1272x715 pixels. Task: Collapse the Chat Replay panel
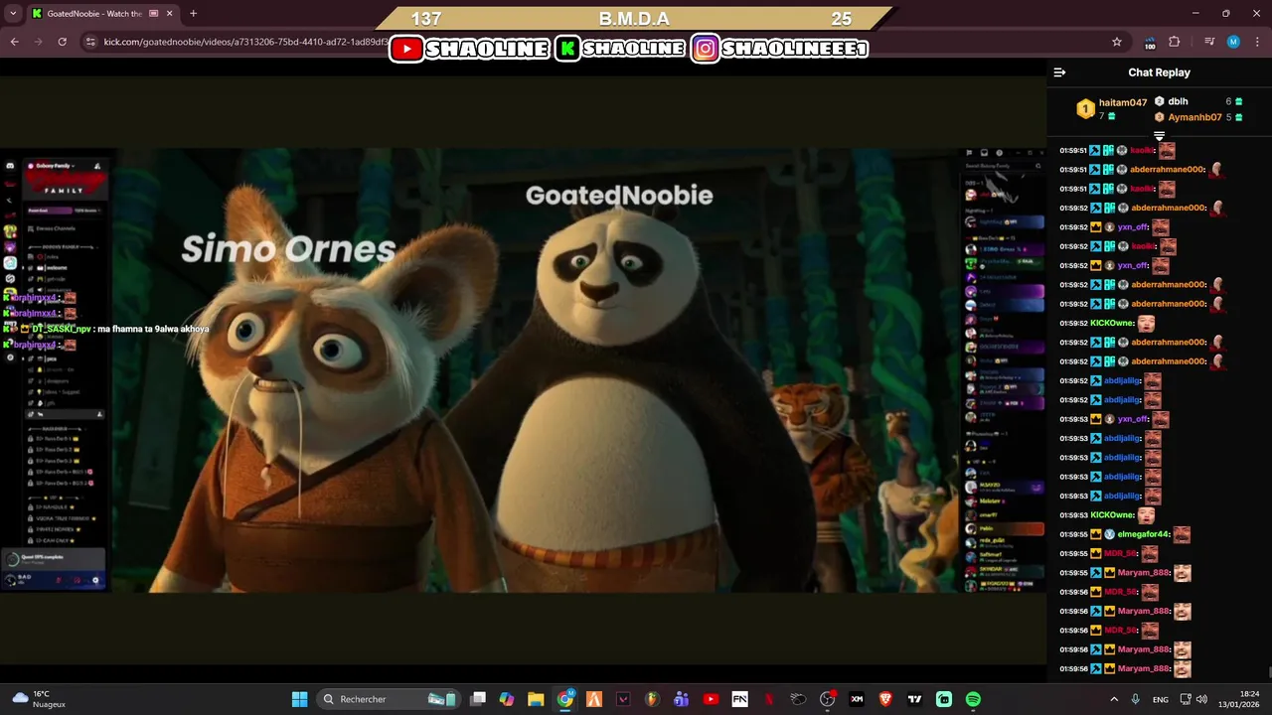pos(1059,72)
